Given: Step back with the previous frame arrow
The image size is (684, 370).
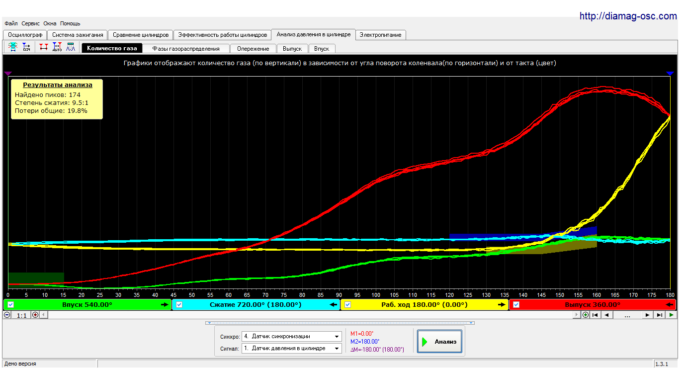Looking at the screenshot, I should pos(606,315).
